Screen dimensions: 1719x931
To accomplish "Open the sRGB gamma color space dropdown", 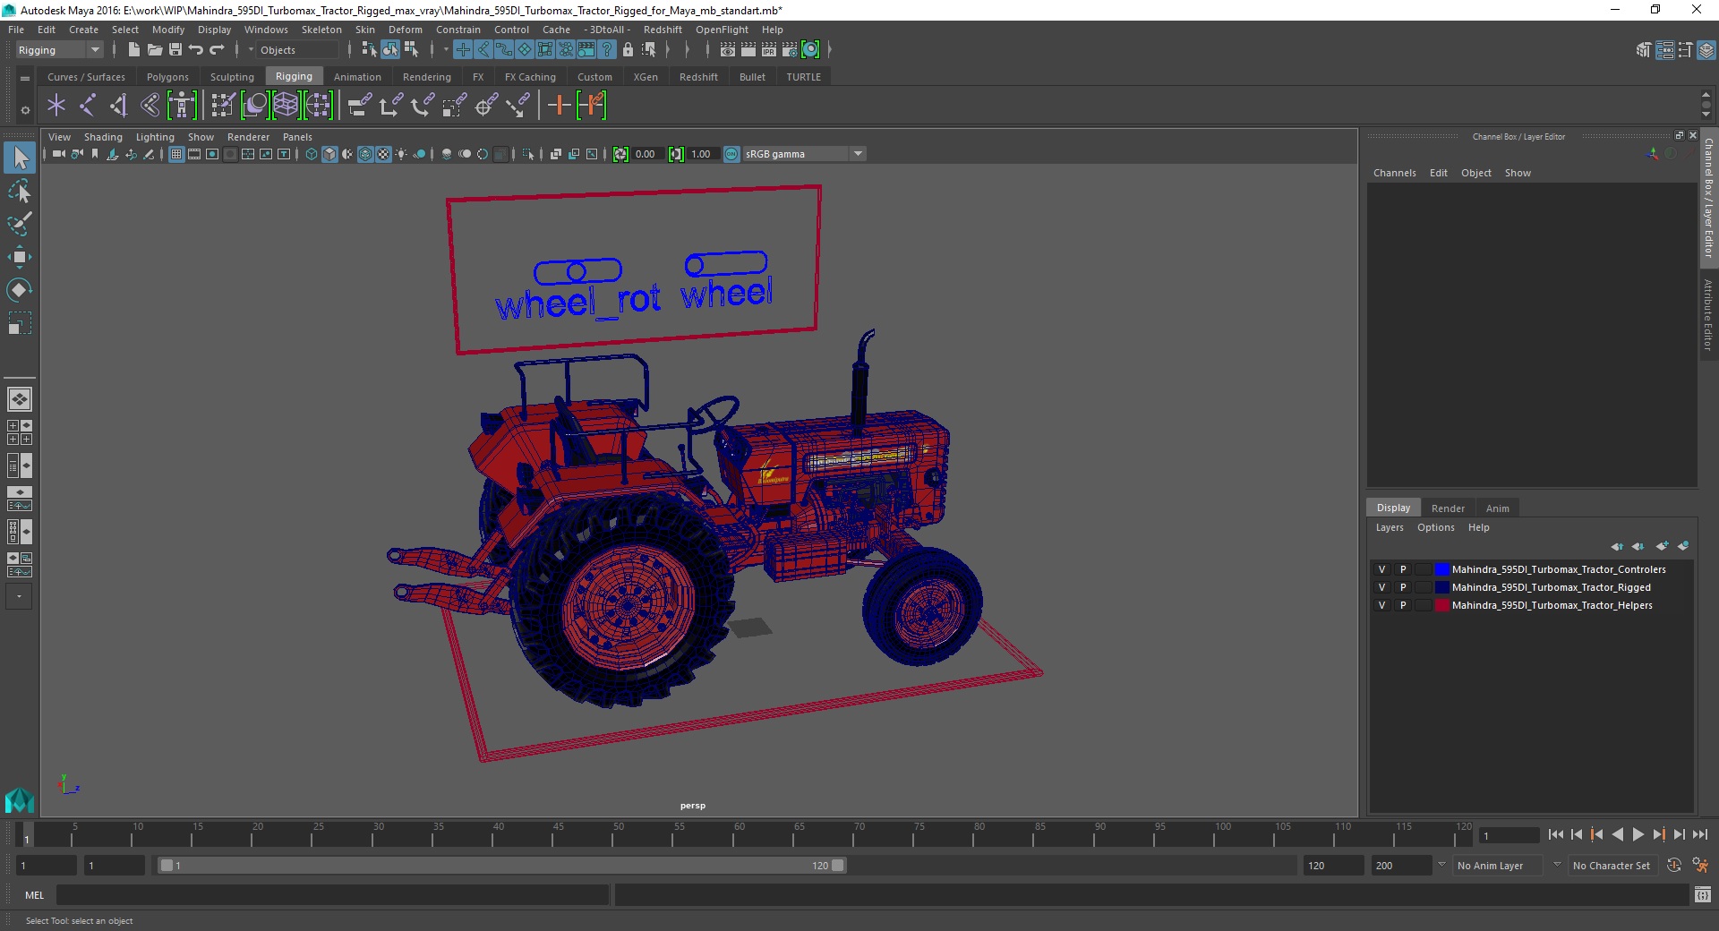I will click(804, 154).
